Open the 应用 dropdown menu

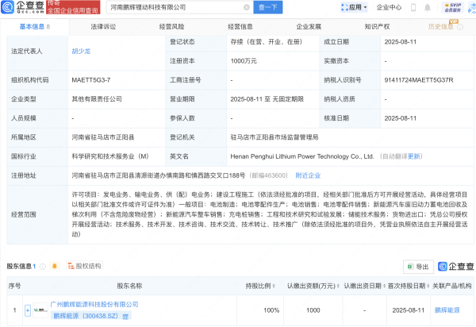tap(356, 7)
